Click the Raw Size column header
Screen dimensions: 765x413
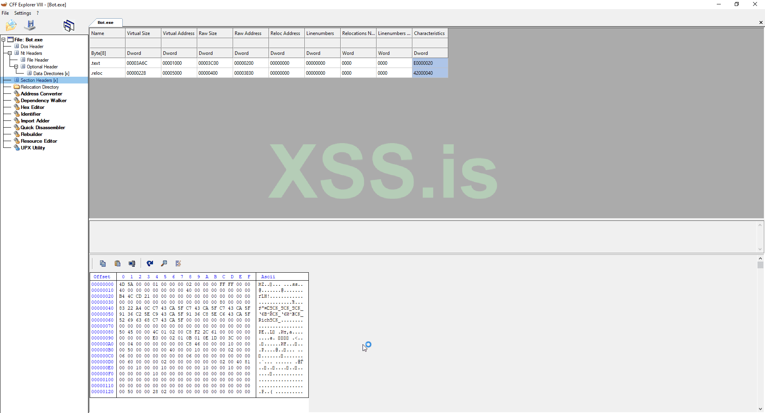coord(215,33)
